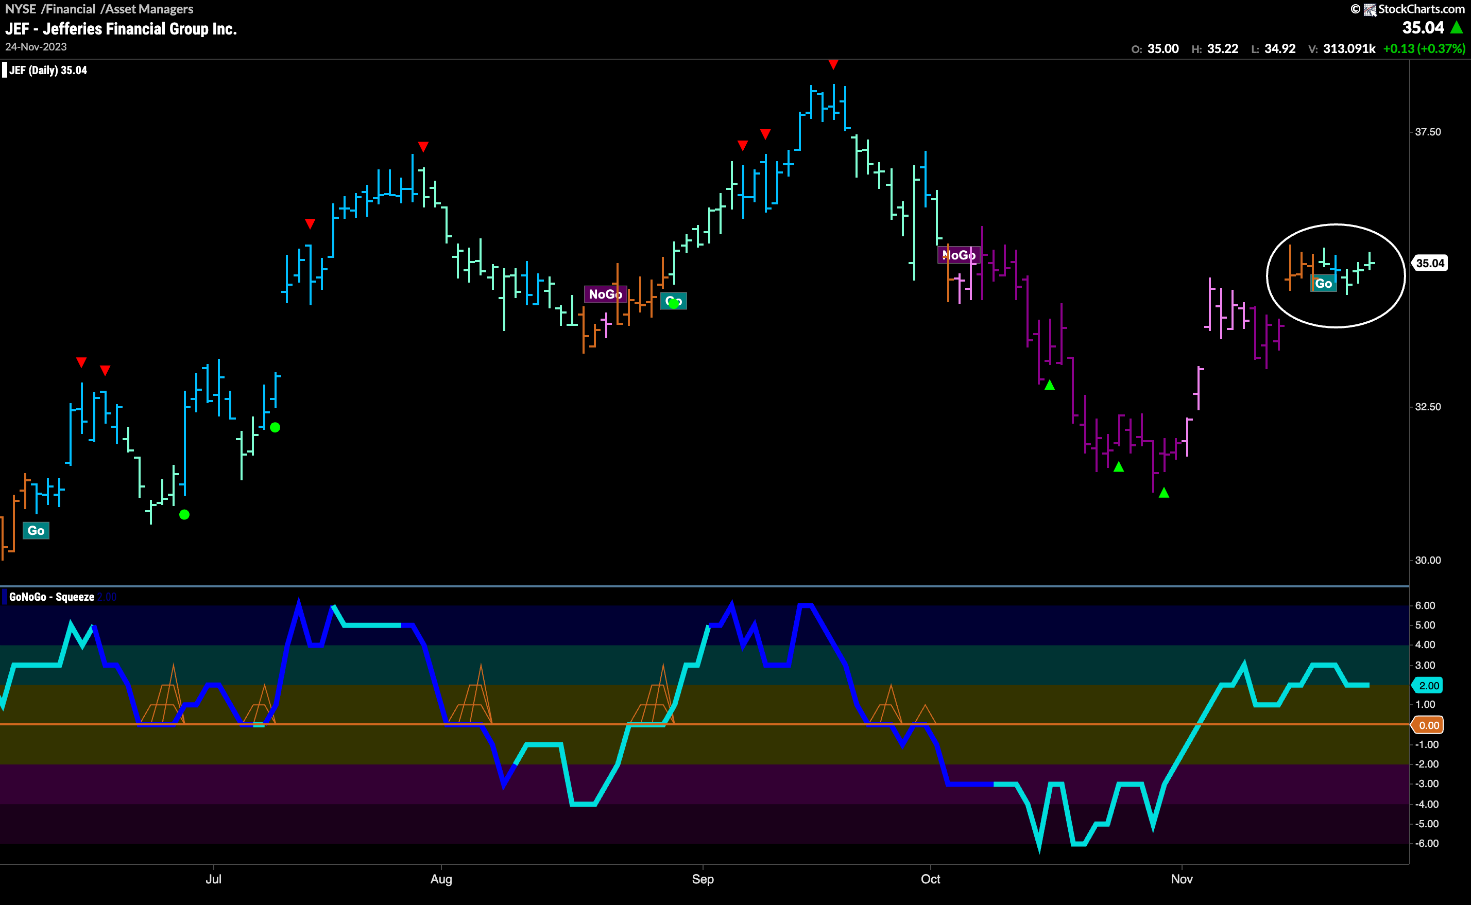This screenshot has width=1471, height=905.
Task: Click the taller orange squeeze marker in late September
Action: click(886, 704)
